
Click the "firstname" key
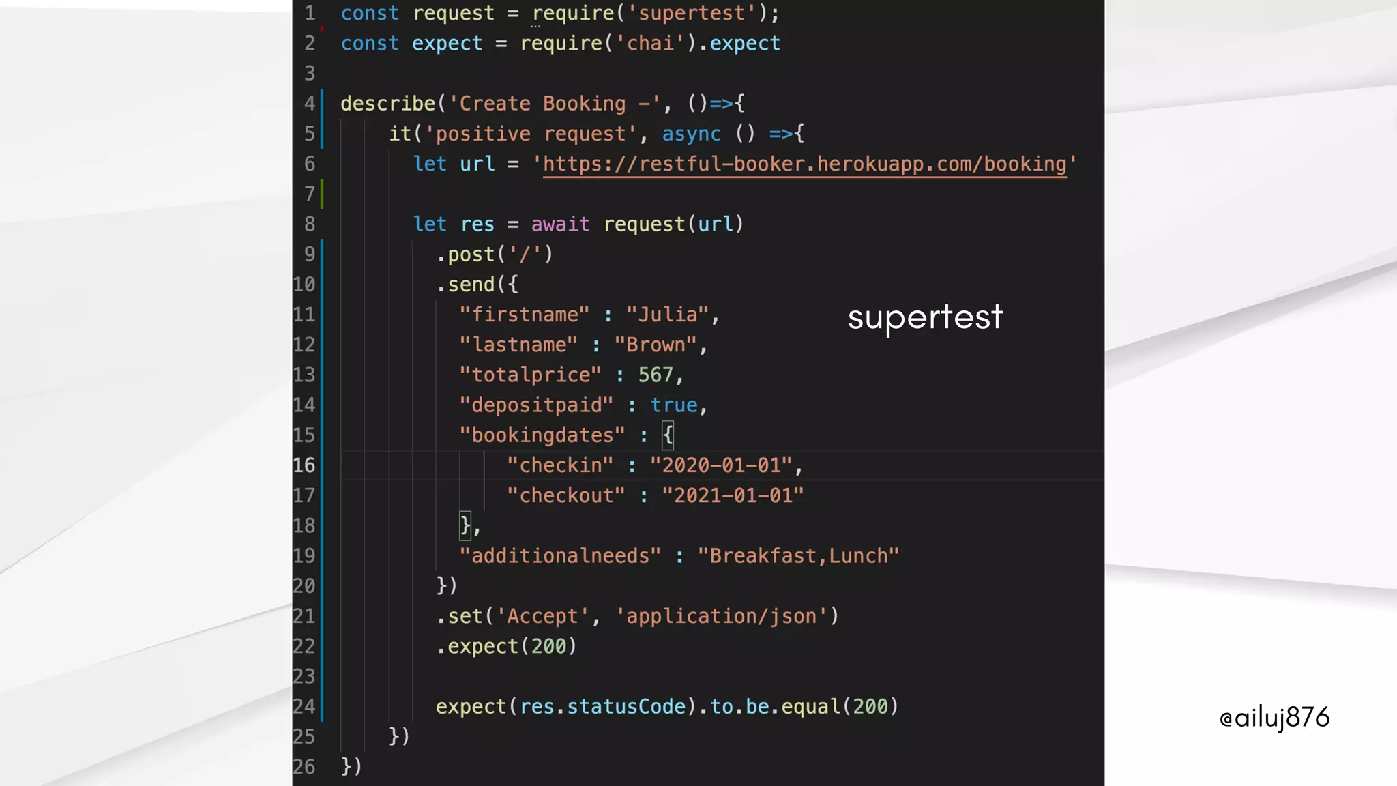524,315
